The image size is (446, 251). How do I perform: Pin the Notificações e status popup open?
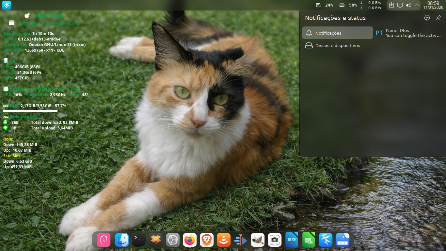(438, 18)
